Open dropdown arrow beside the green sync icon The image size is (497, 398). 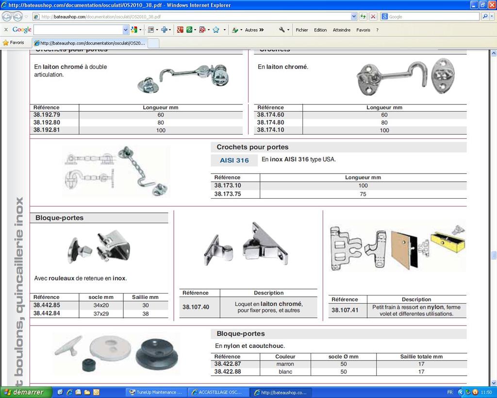click(x=195, y=30)
